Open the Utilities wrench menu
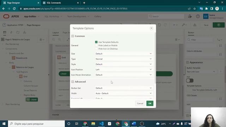The height and width of the screenshot is (127, 226). pyautogui.click(x=184, y=25)
